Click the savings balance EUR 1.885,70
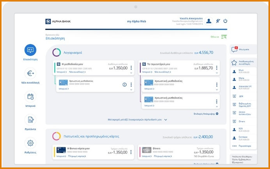 pyautogui.click(x=204, y=68)
